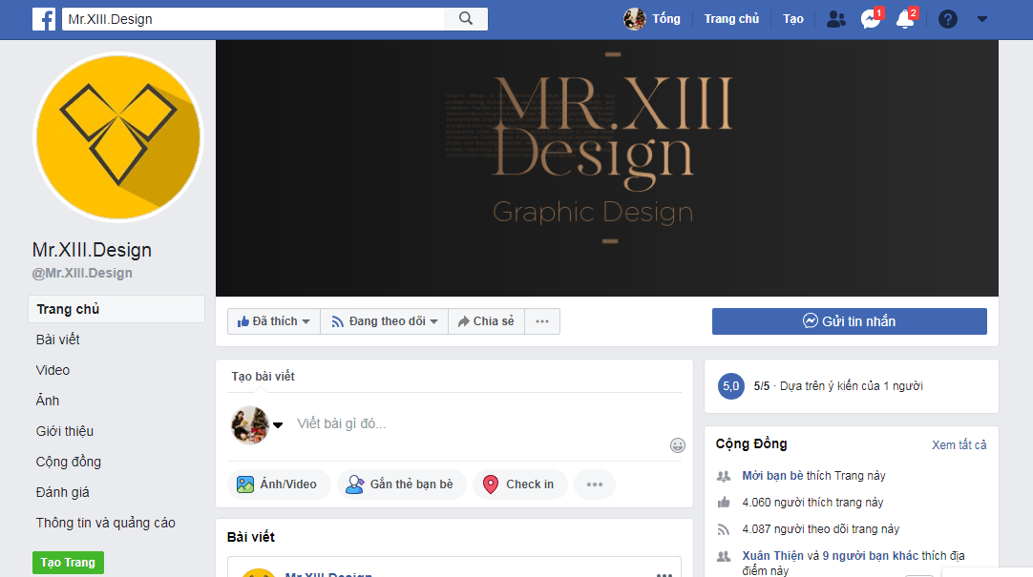Click the Xuân Thiện link

[772, 556]
